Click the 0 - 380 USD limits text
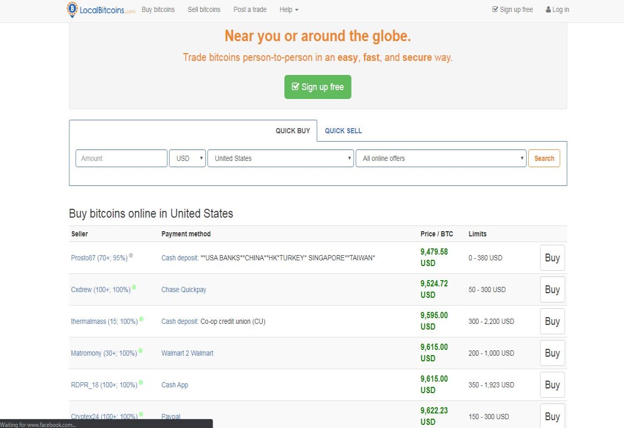 point(485,258)
